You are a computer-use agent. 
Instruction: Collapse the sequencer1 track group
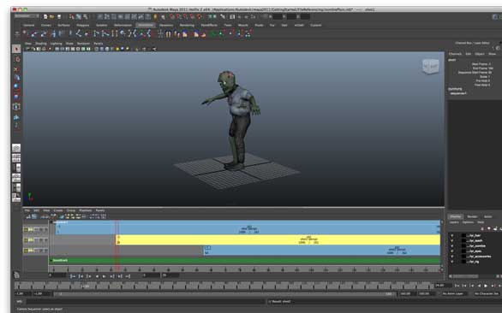[51, 221]
